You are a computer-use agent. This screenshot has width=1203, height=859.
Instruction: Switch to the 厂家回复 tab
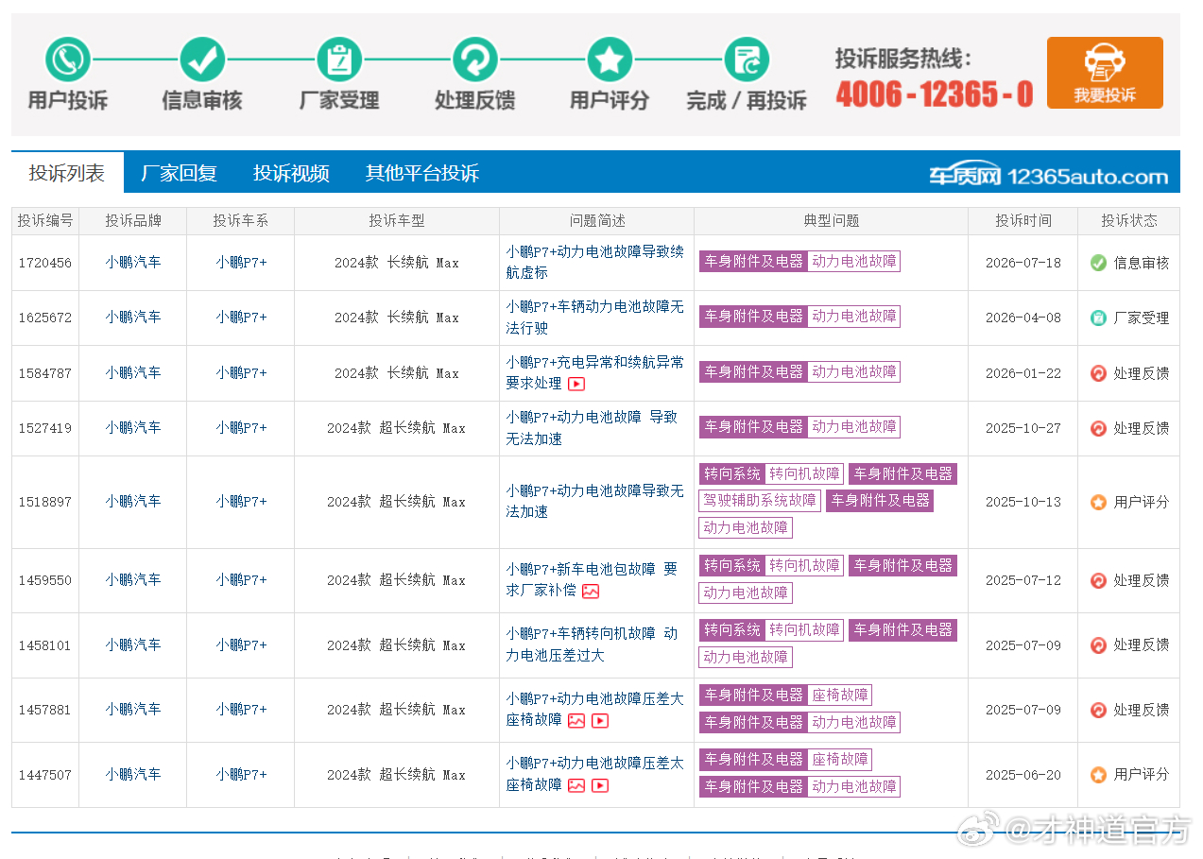pos(179,173)
